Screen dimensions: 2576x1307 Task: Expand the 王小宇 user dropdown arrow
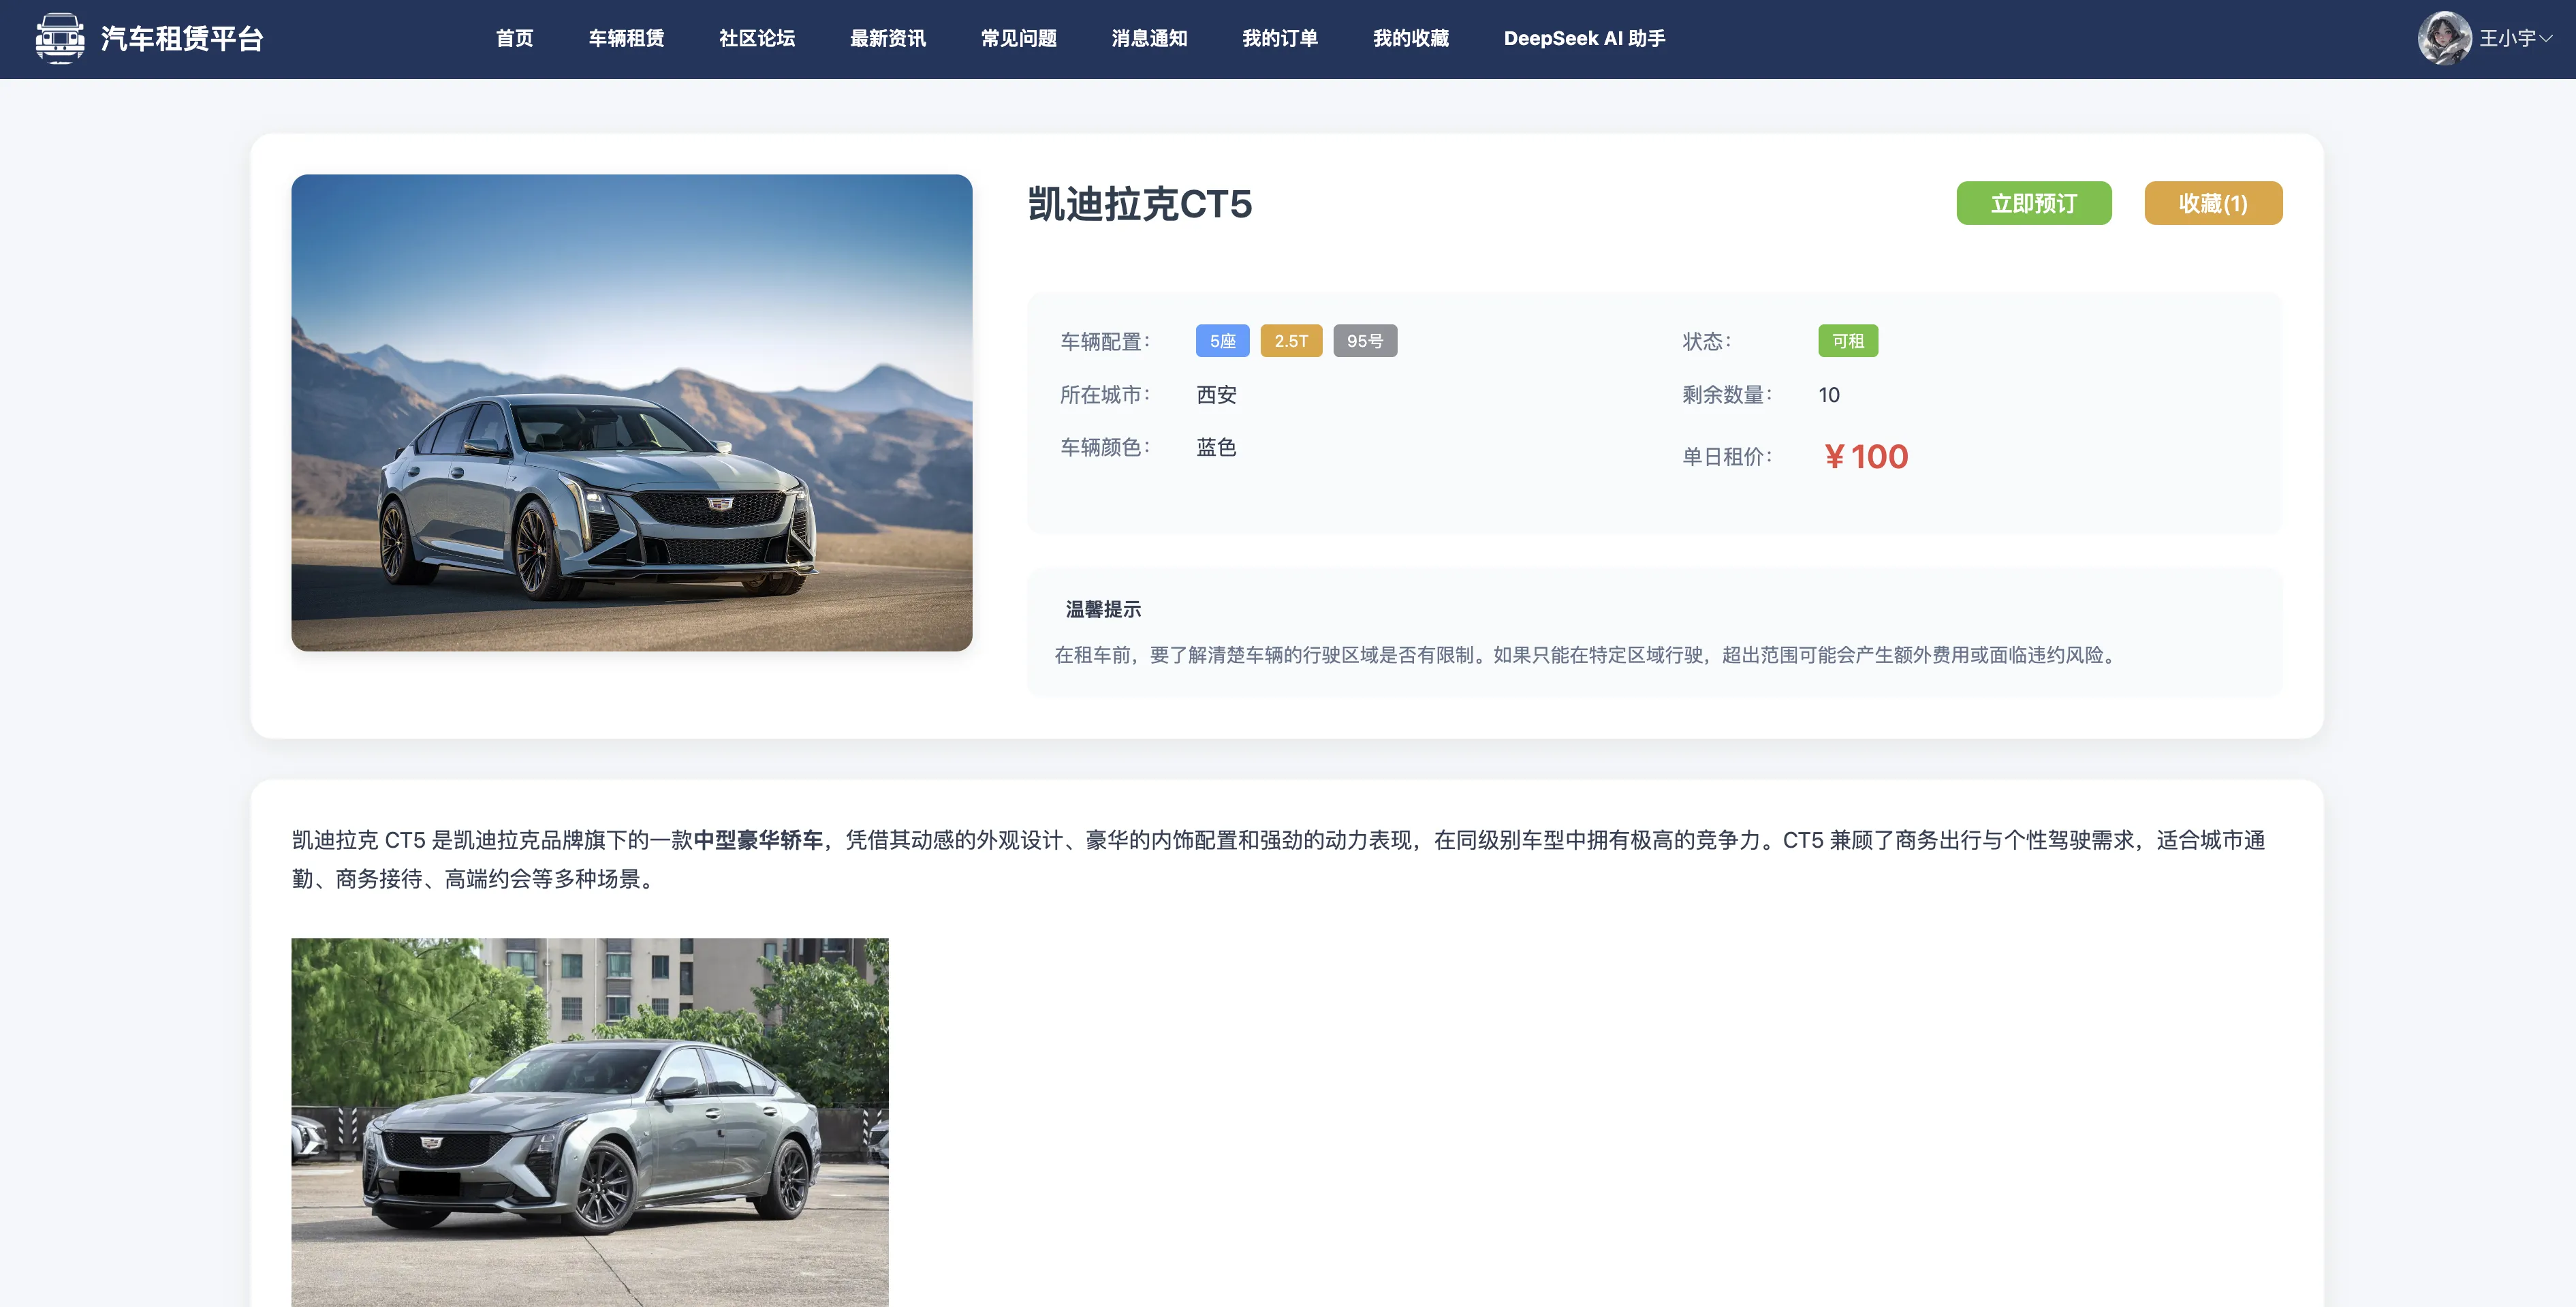coord(2546,38)
